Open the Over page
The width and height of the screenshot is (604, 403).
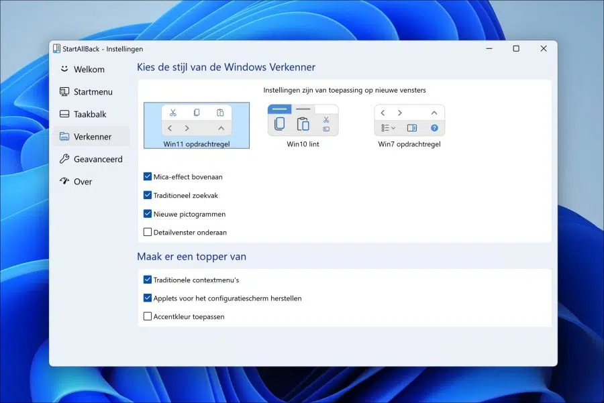click(x=91, y=181)
